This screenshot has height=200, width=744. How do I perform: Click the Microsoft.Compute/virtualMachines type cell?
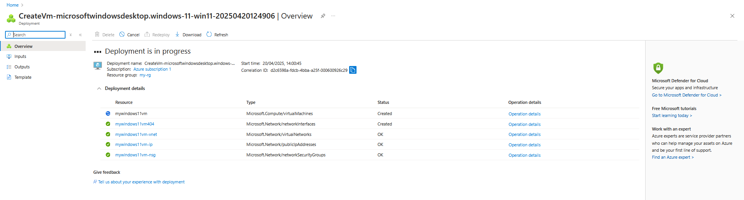279,114
